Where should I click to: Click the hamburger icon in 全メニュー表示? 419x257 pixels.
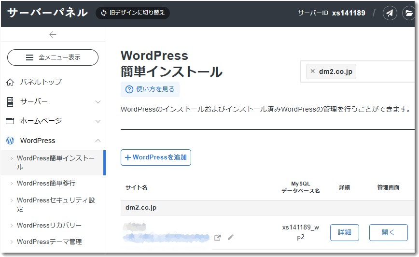29,57
